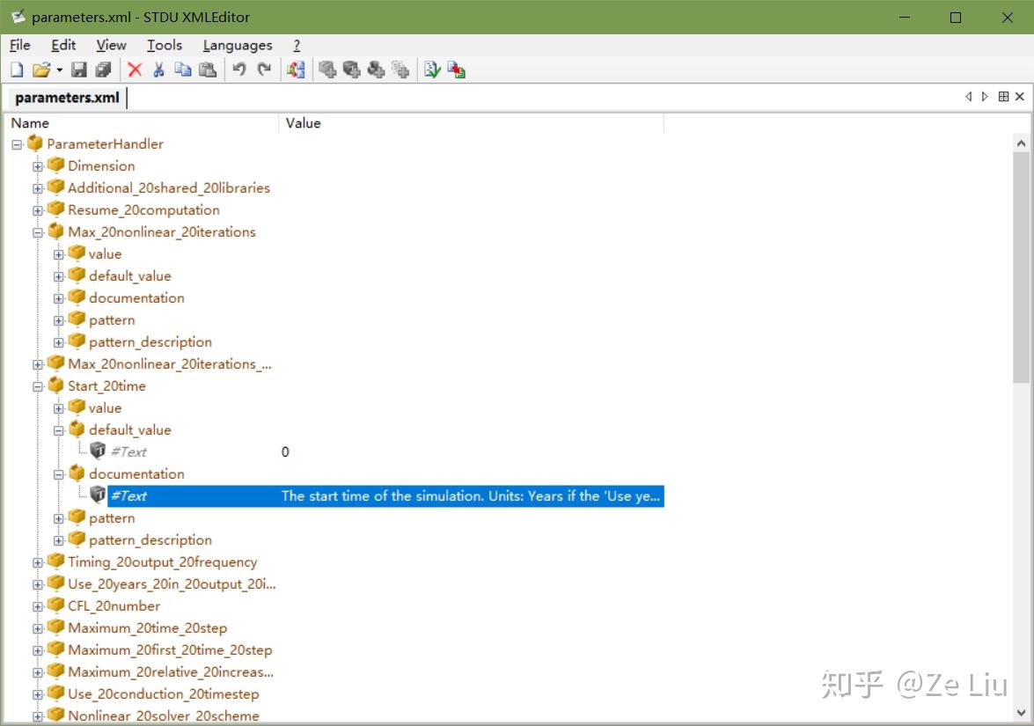Select the documentation #Text node under Start_20time
Screen dimensions: 1034x726
pos(129,495)
